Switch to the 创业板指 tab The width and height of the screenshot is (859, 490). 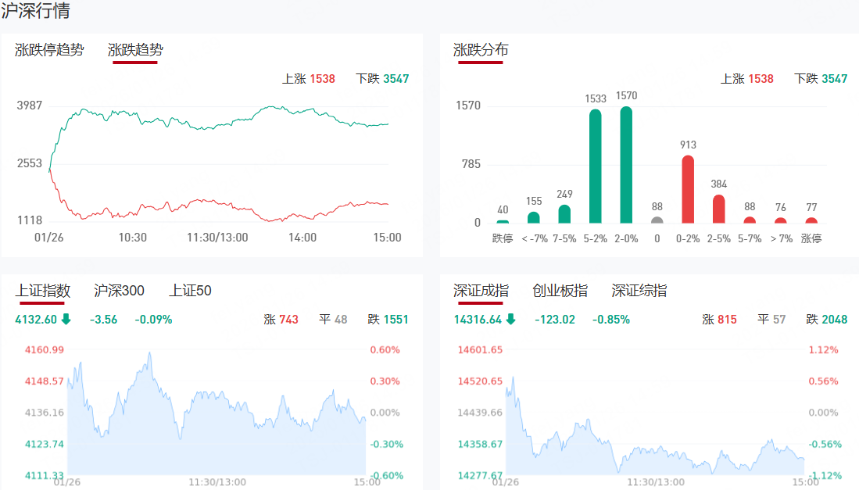560,290
